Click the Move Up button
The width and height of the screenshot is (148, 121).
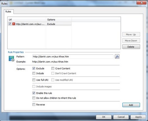(131, 34)
